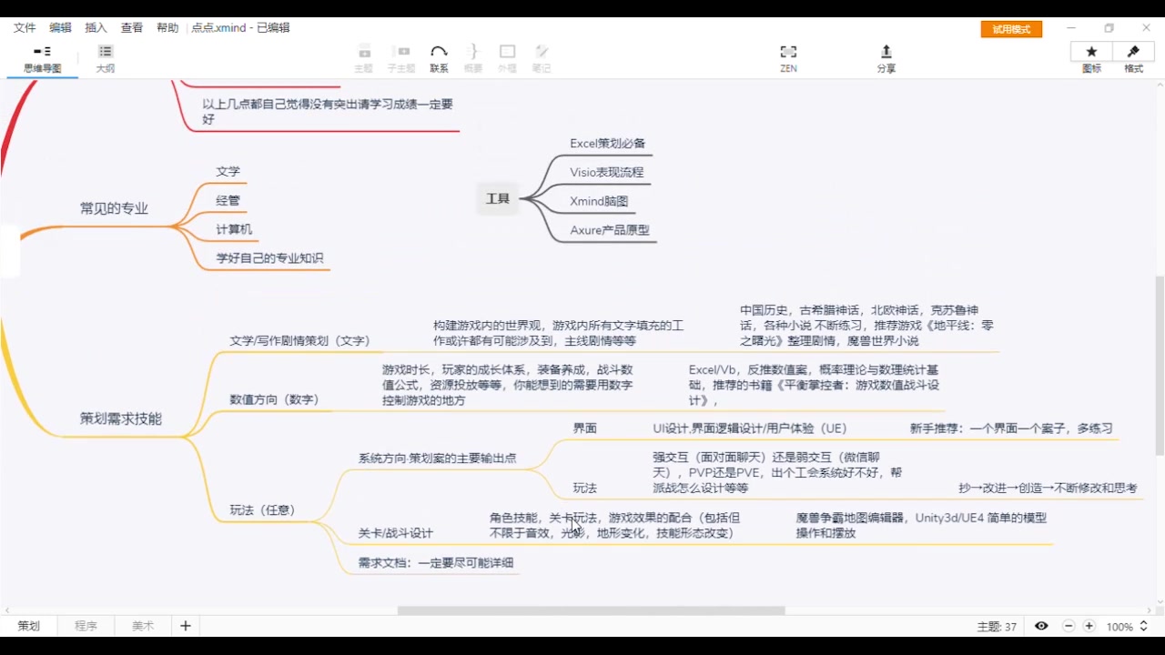This screenshot has height=655, width=1165.
Task: Open the 文件 menu
Action: 25,28
